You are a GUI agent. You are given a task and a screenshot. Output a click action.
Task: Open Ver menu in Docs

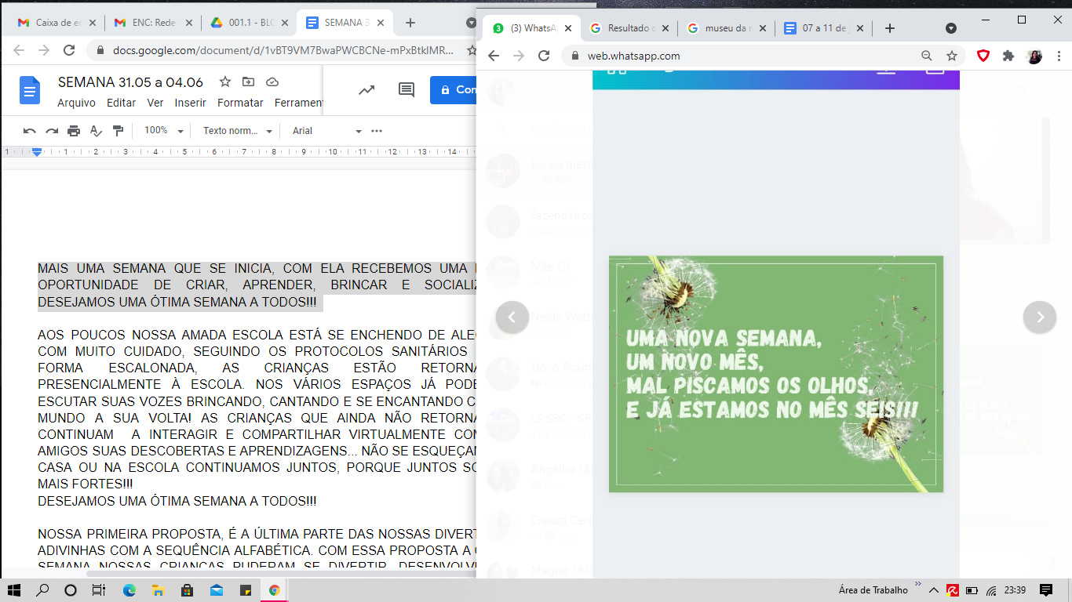point(155,103)
